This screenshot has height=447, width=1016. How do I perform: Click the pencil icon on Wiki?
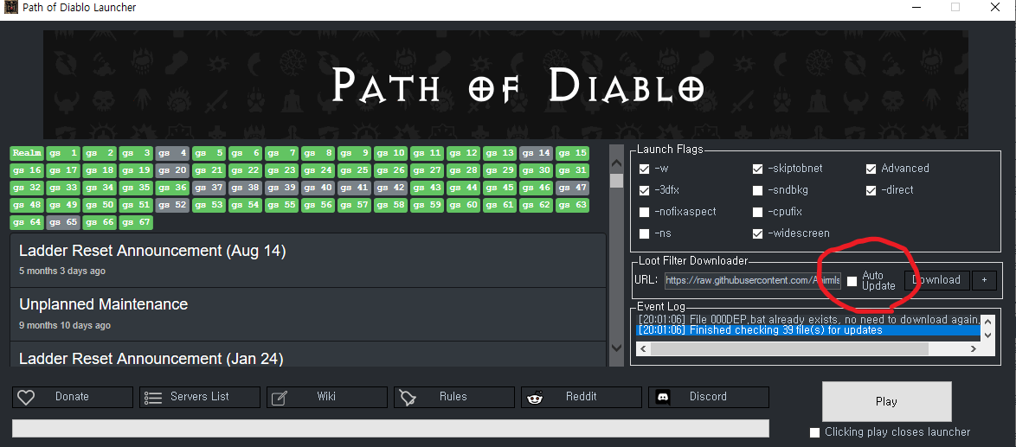280,397
